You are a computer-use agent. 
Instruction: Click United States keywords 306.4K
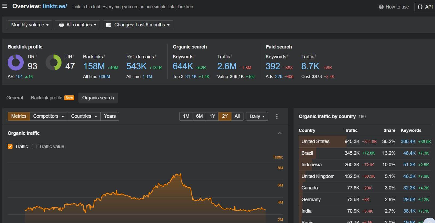408,141
